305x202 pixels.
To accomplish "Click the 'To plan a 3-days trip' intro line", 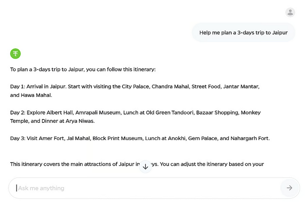I will coord(83,69).
